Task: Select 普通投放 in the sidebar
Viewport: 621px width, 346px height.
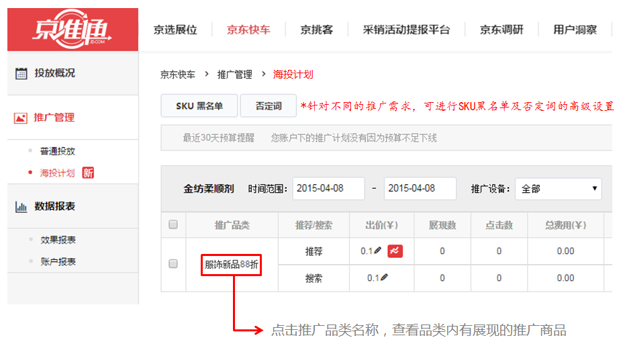Action: [x=58, y=151]
